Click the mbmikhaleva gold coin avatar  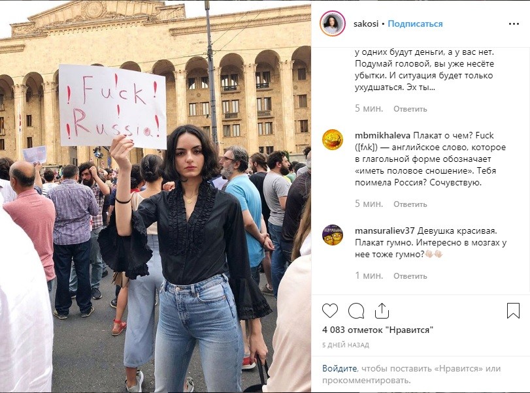pyautogui.click(x=333, y=139)
